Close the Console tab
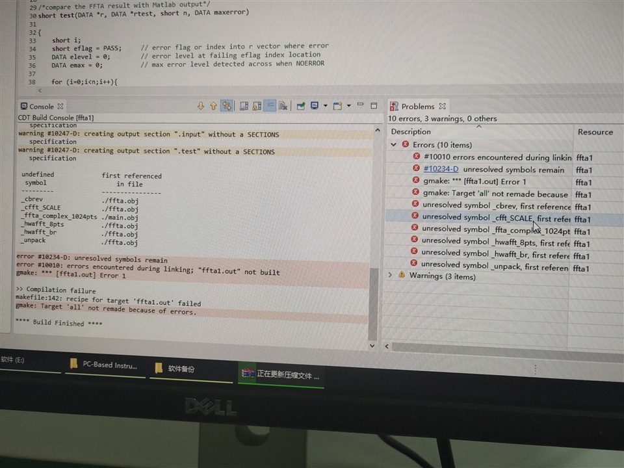This screenshot has width=624, height=468. pyautogui.click(x=60, y=106)
